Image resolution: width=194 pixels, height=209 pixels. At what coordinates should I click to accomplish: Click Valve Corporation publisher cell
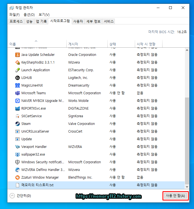(81, 124)
